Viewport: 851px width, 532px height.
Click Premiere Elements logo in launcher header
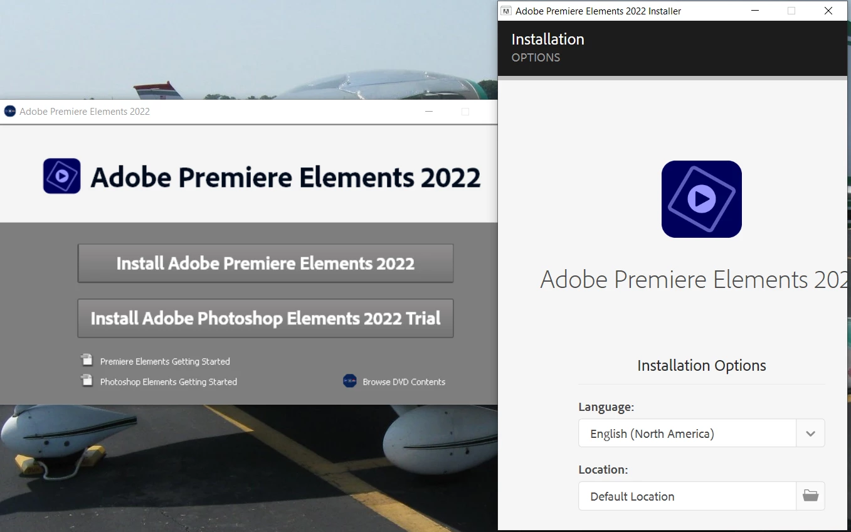point(61,176)
